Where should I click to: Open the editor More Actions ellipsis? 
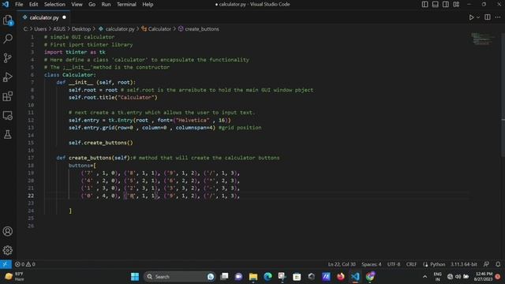(498, 17)
